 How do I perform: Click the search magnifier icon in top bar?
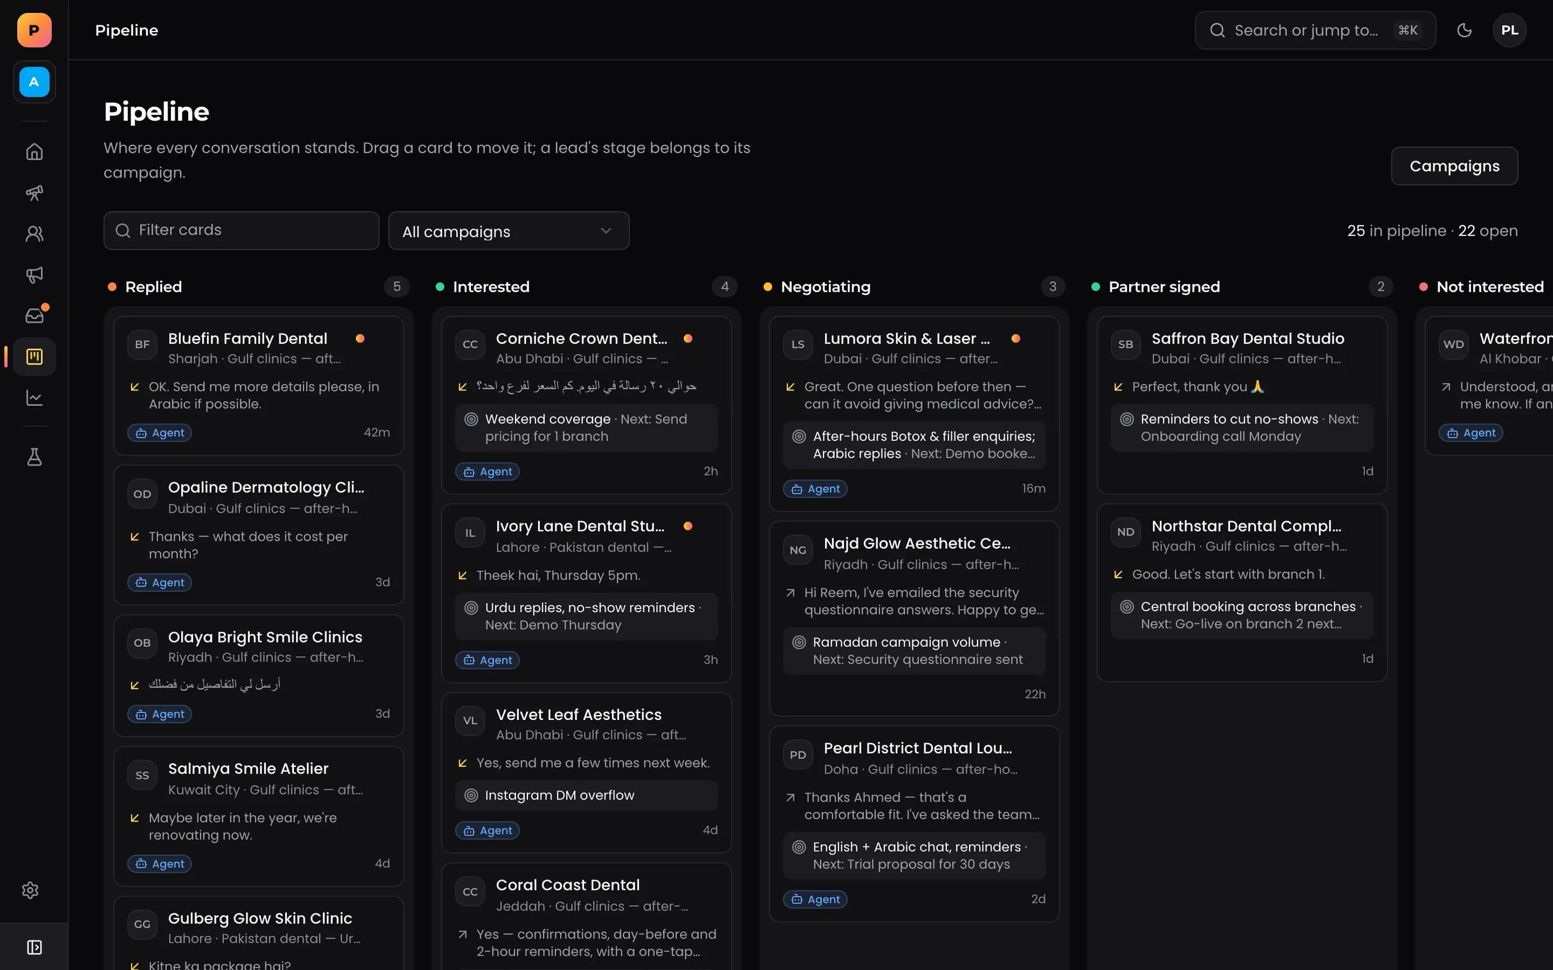click(x=1218, y=30)
